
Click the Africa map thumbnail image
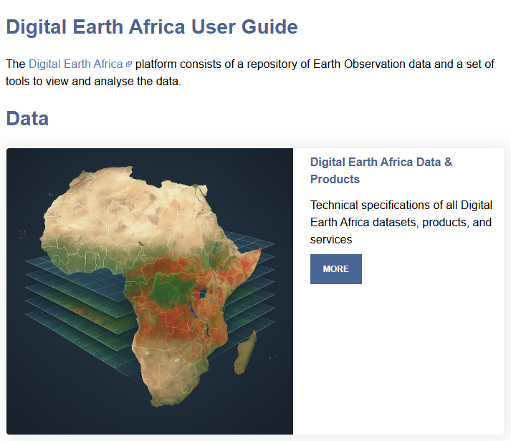(x=150, y=291)
